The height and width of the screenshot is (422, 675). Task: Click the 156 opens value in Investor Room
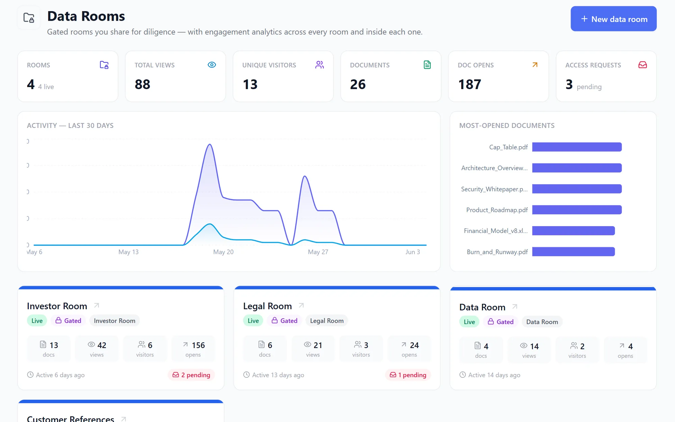coord(198,345)
